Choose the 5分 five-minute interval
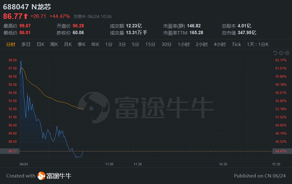Image resolution: width=292 pixels, height=184 pixels. click(136, 44)
